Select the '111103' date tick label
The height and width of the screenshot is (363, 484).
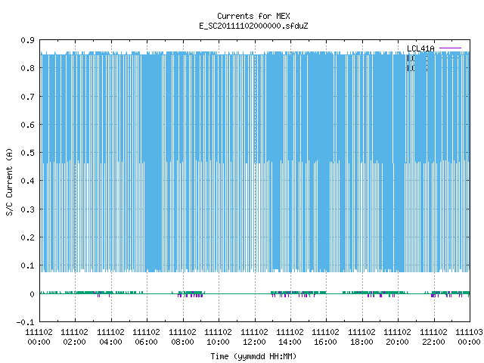pos(469,332)
